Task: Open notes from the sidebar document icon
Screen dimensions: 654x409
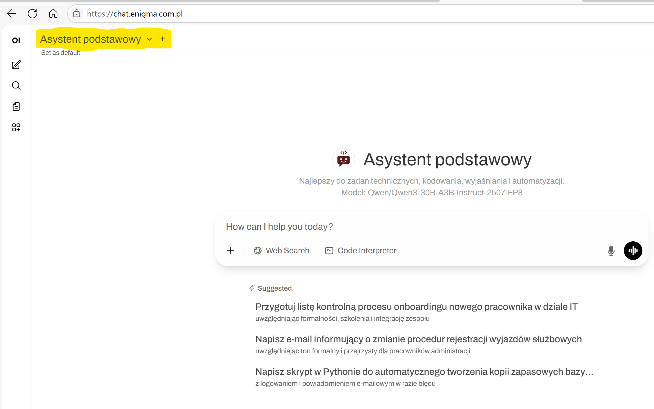Action: [x=16, y=106]
